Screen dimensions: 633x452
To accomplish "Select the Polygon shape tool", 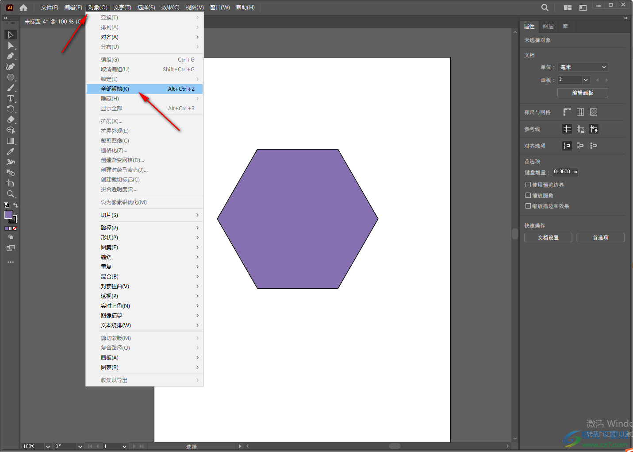I will [11, 77].
